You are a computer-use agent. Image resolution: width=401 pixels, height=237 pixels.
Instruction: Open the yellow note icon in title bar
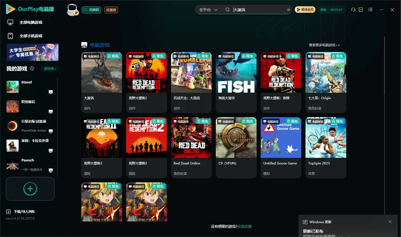(x=361, y=10)
